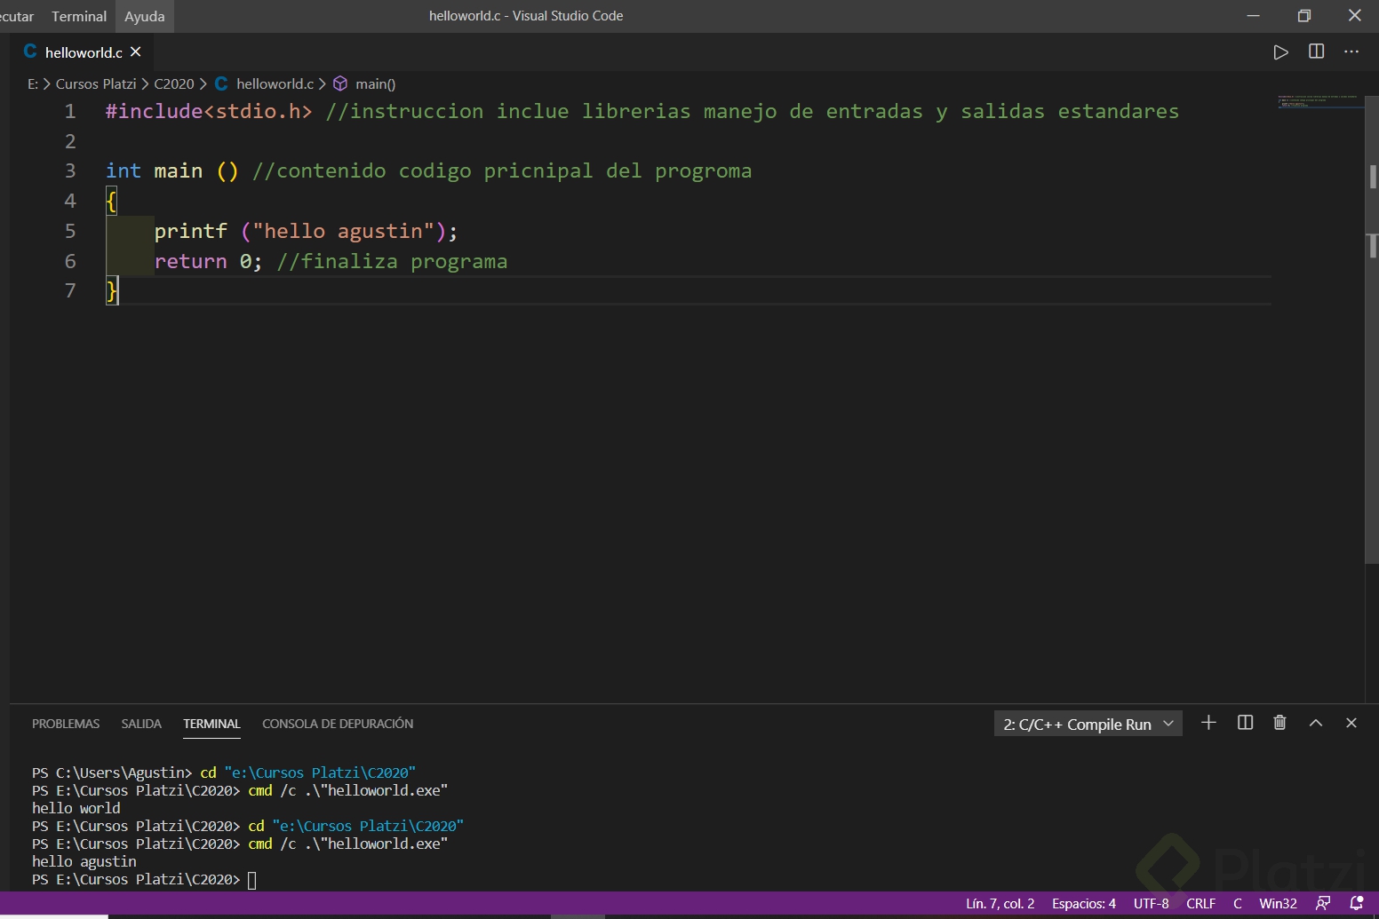Open the feedback icon in status bar
Image resolution: width=1379 pixels, height=919 pixels.
(x=1323, y=903)
